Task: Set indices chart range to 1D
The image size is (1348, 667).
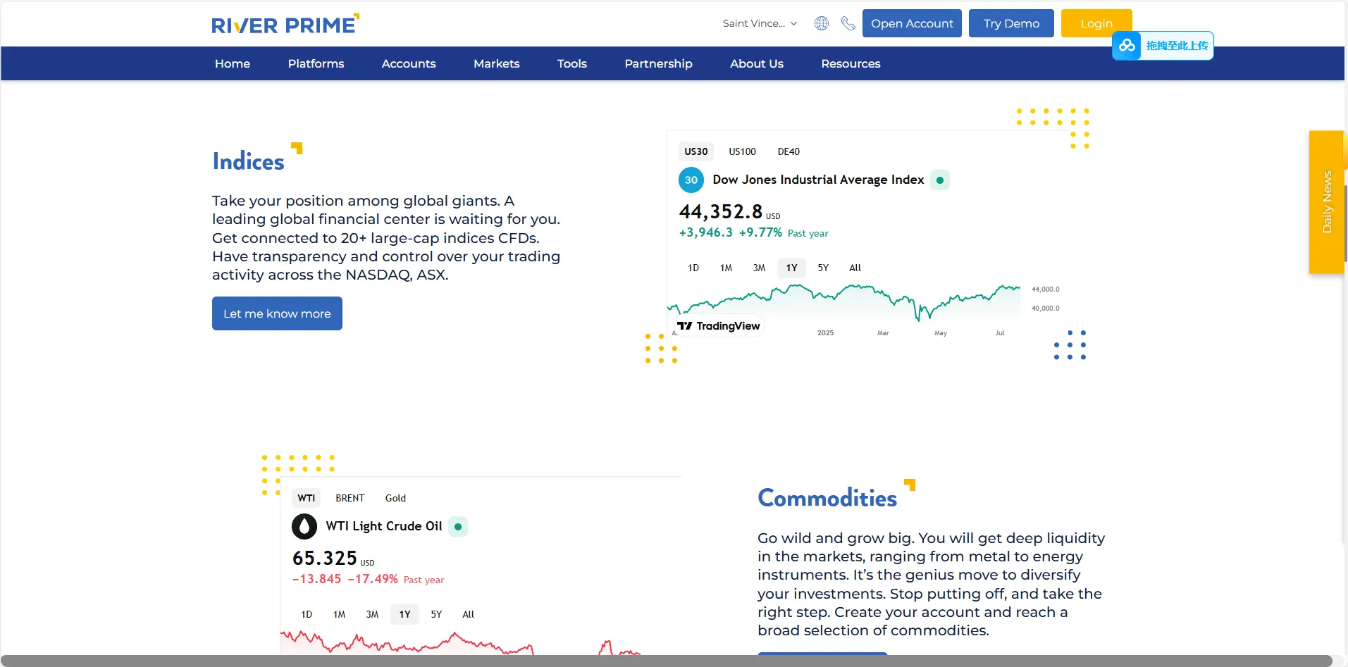Action: coord(693,268)
